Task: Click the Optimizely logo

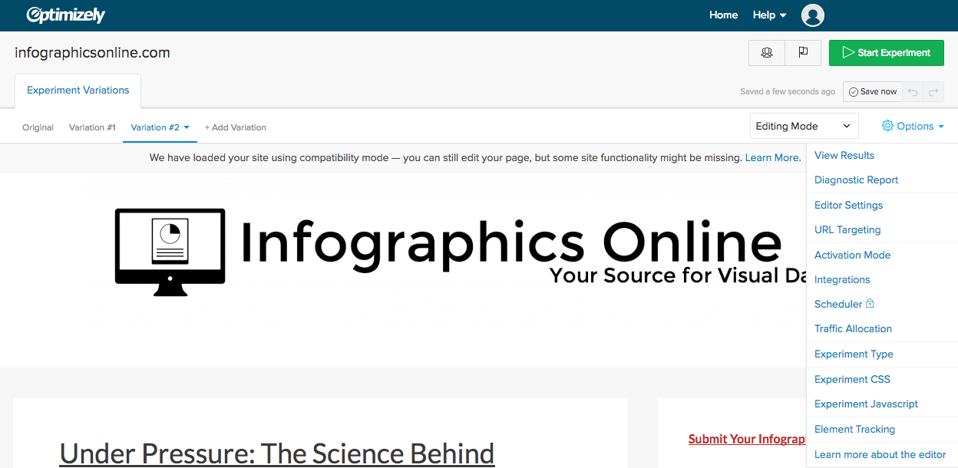Action: point(65,15)
